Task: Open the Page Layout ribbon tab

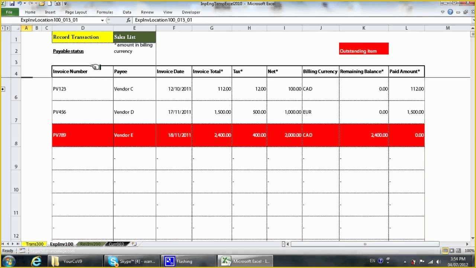Action: 76,12
